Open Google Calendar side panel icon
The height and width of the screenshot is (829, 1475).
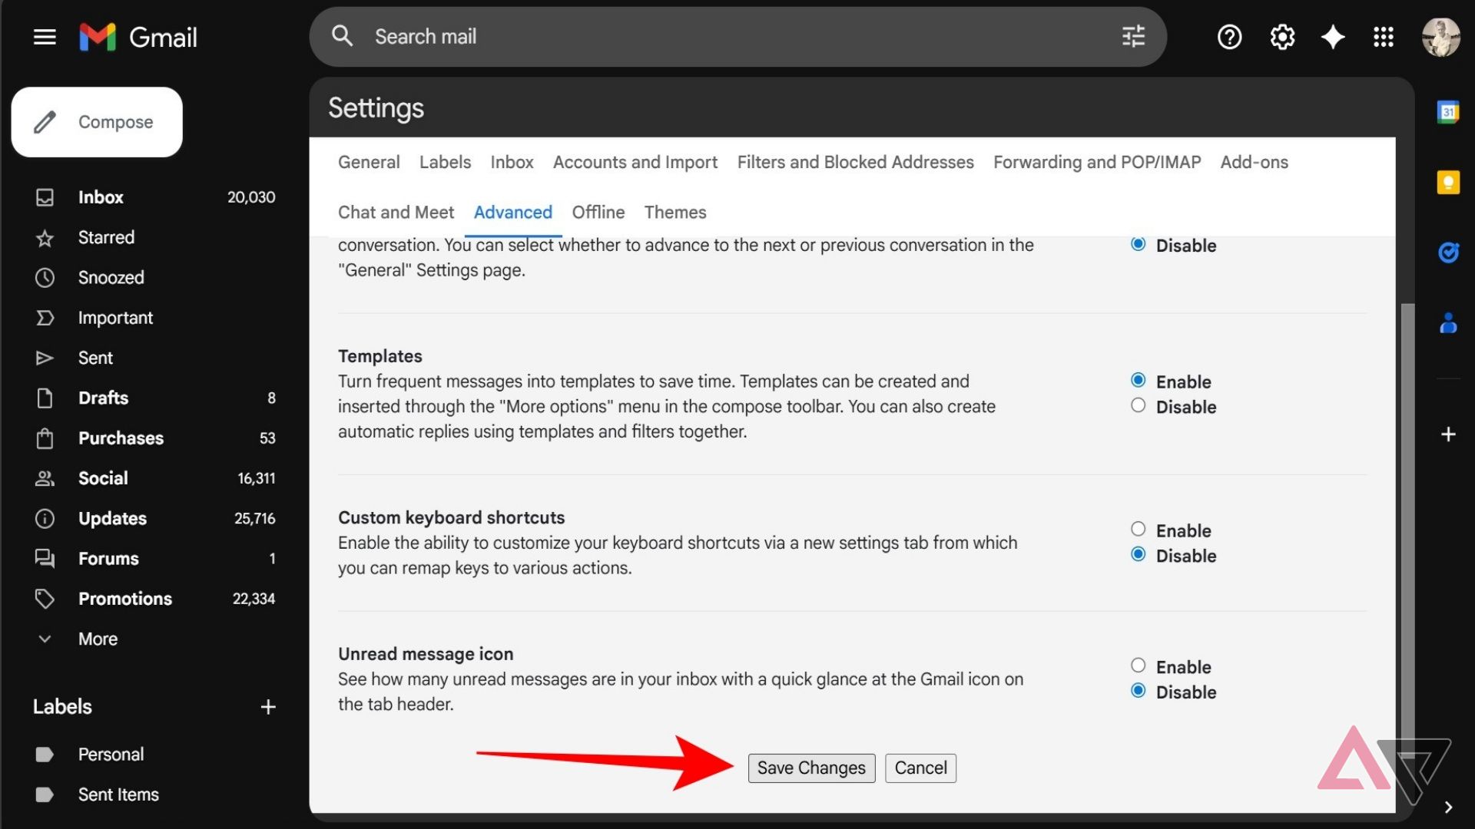pos(1448,112)
